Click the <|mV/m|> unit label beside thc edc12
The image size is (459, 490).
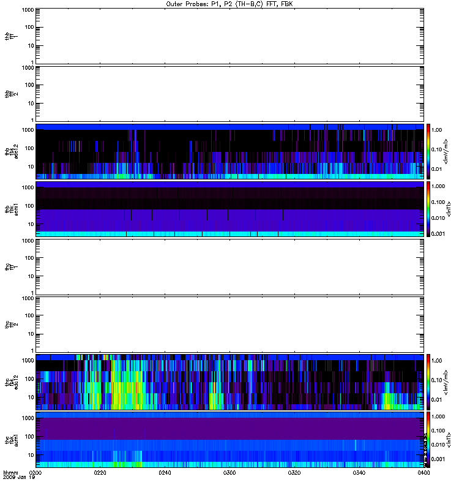coord(446,382)
